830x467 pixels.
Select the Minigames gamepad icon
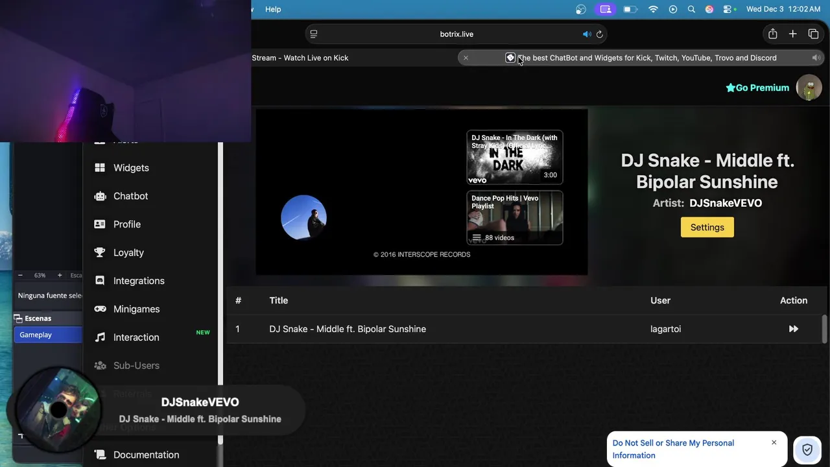pos(100,309)
